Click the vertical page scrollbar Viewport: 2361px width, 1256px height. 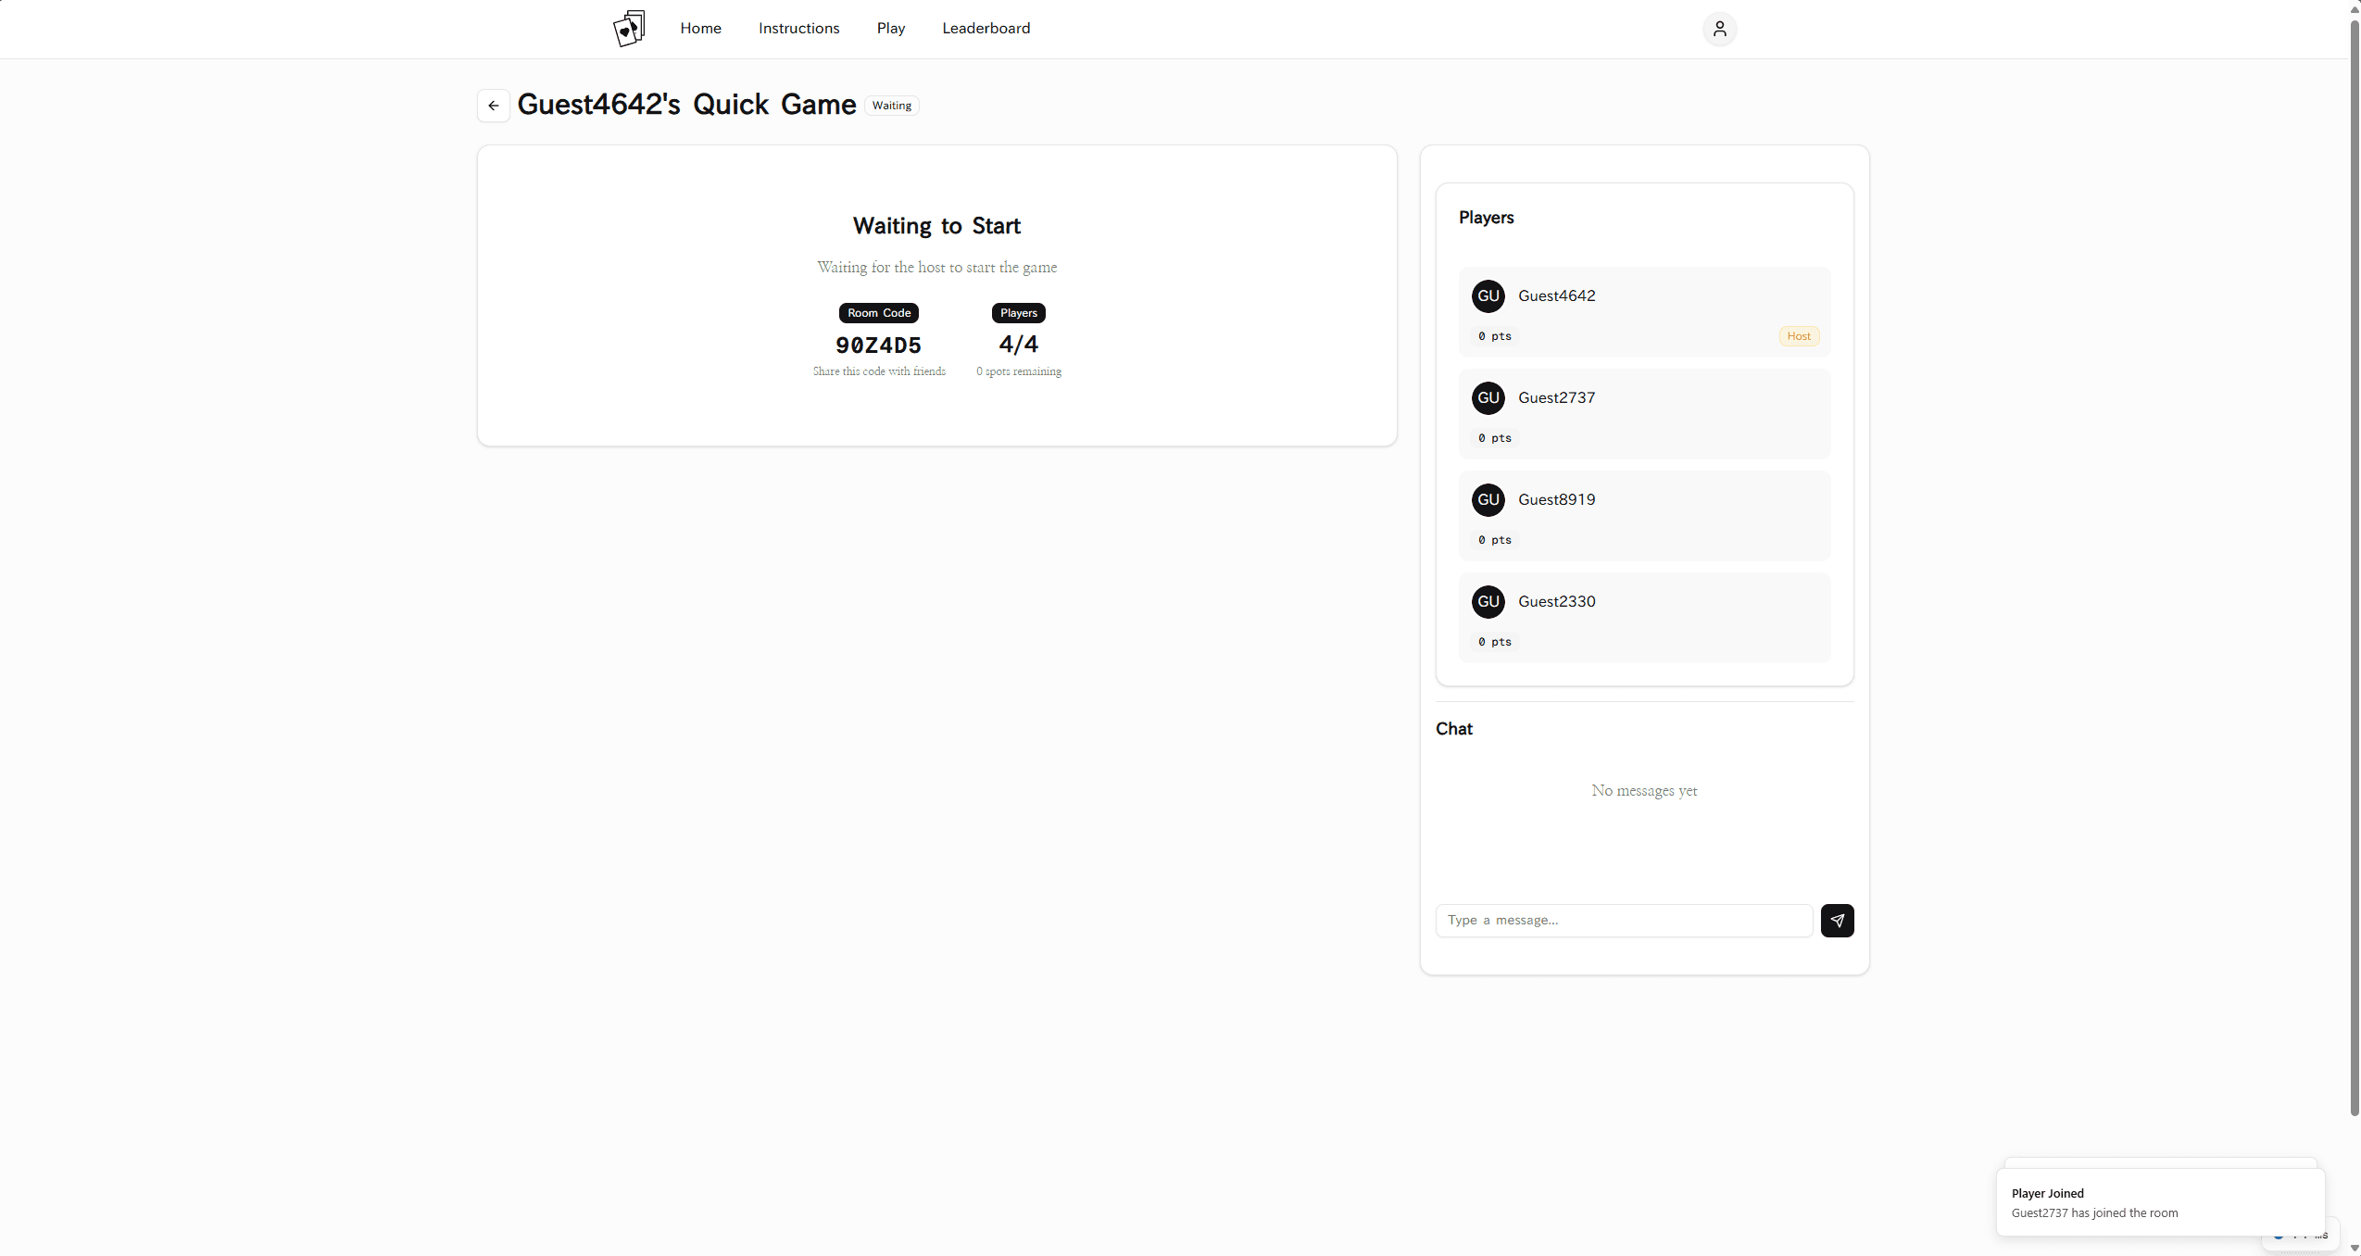coord(2354,556)
